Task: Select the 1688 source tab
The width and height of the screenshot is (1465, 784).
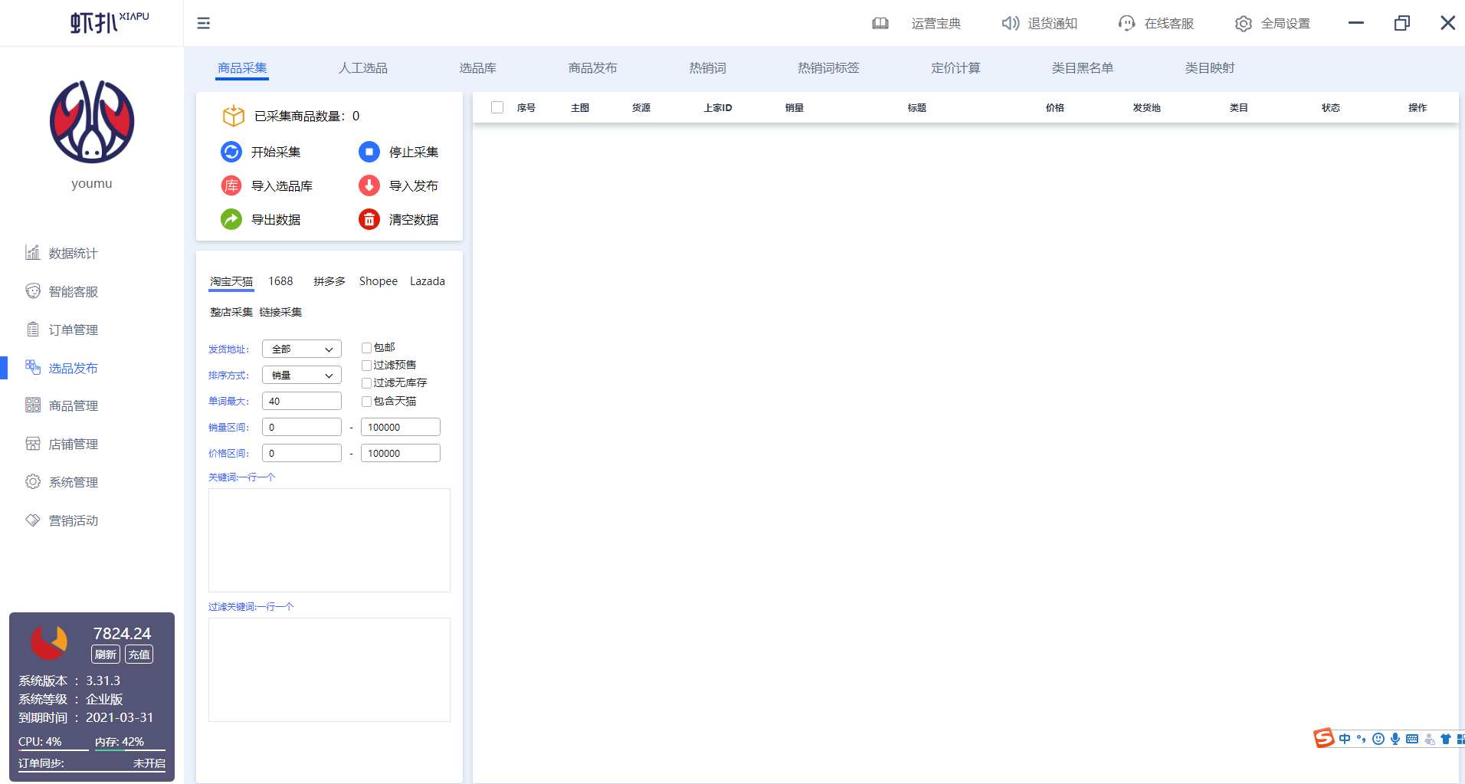Action: pyautogui.click(x=280, y=281)
